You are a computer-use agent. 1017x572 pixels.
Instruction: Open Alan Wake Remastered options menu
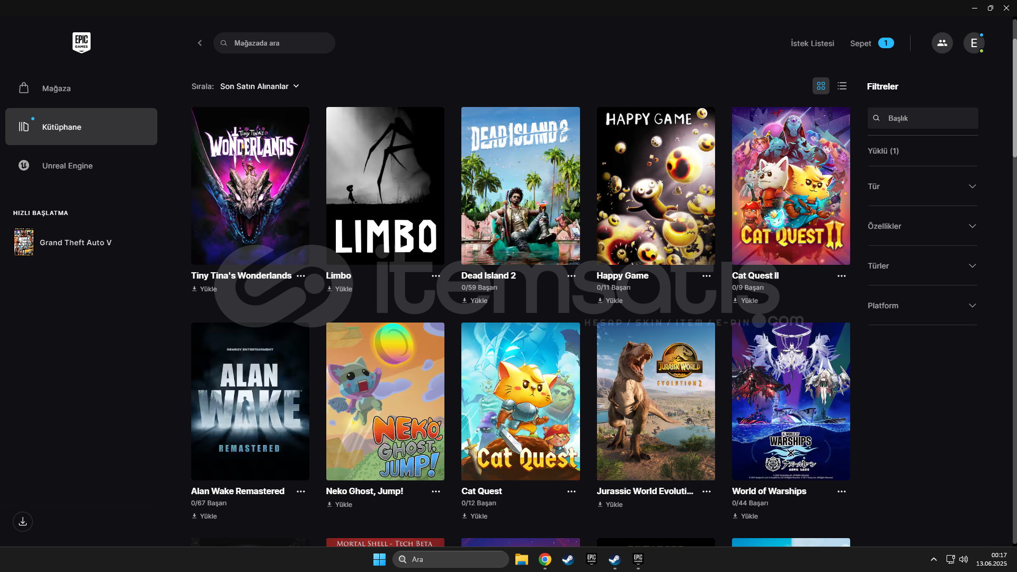(x=301, y=491)
